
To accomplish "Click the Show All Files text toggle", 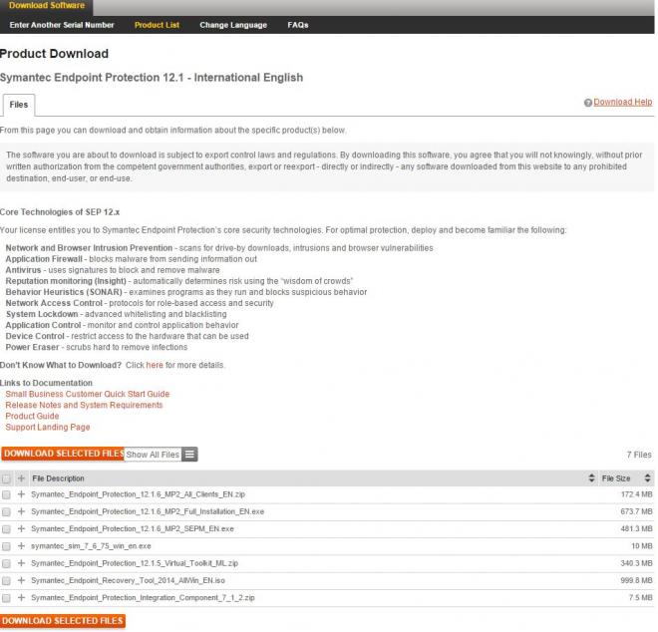I will [153, 455].
